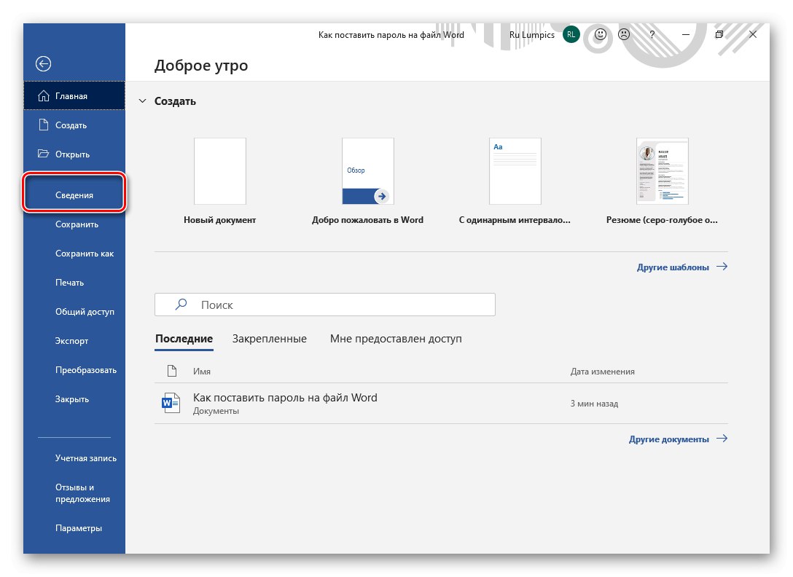Create a Новый документ from its thumbnail
Screen dimensions: 793x577
tap(220, 170)
